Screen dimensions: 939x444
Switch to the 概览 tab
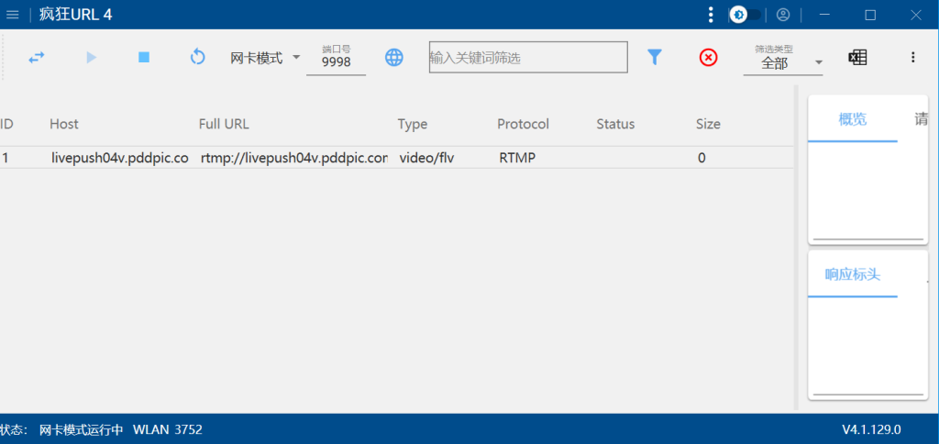tap(852, 119)
